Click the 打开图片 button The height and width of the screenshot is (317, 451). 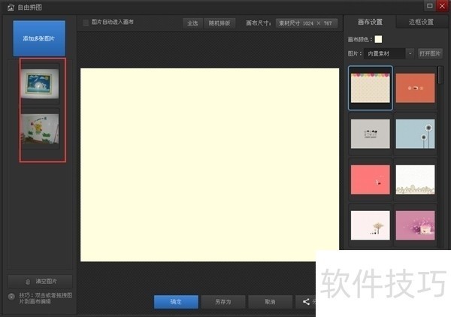point(430,53)
